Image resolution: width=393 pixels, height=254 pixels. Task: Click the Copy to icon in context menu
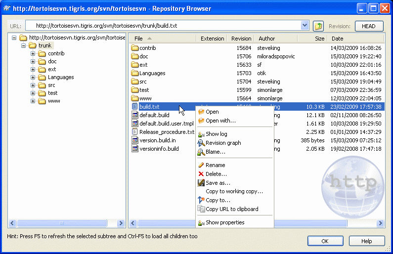pyautogui.click(x=201, y=200)
